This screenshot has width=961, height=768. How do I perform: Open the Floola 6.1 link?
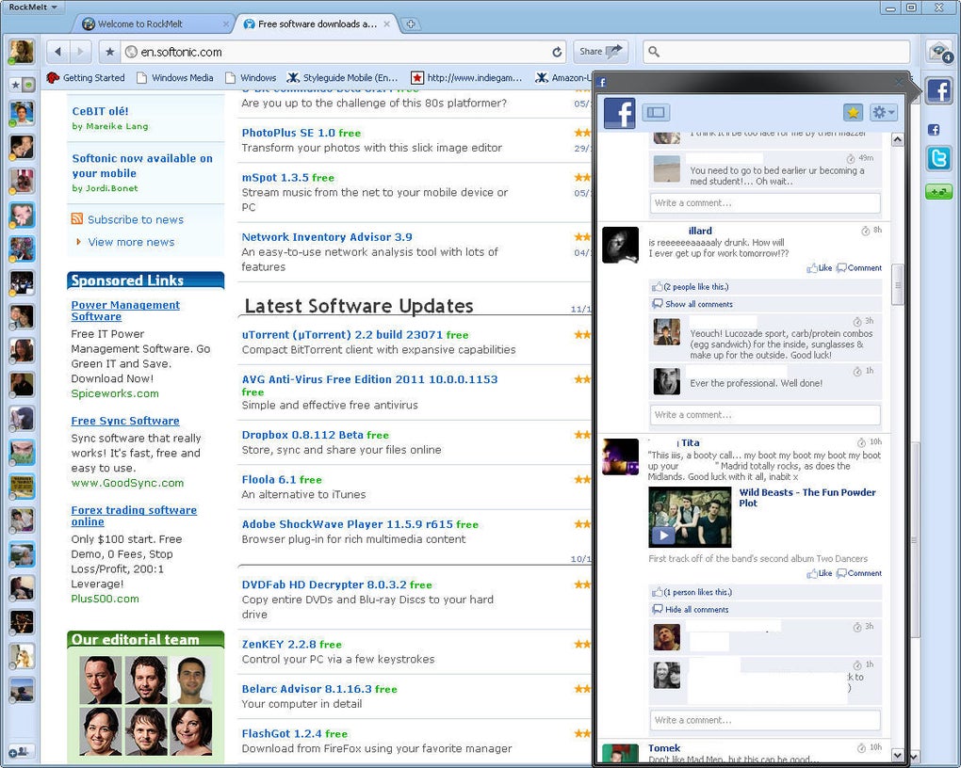tap(269, 480)
